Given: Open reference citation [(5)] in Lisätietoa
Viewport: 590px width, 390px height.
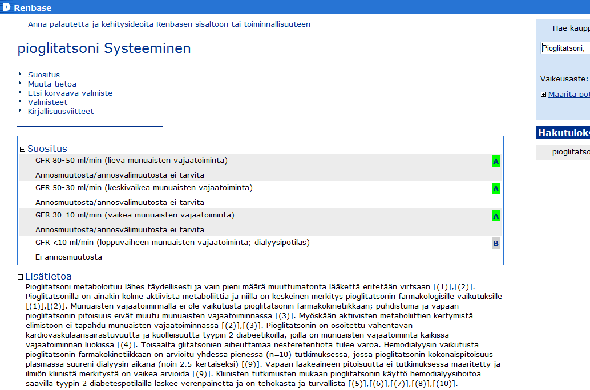Looking at the screenshot, I should (358, 384).
